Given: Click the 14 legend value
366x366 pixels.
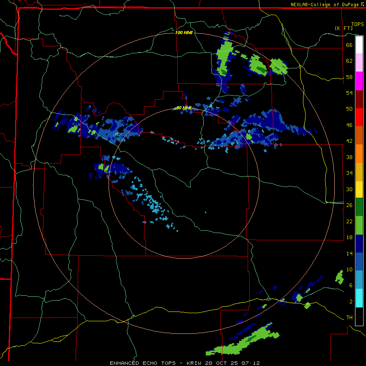Looking at the screenshot, I should click(349, 253).
